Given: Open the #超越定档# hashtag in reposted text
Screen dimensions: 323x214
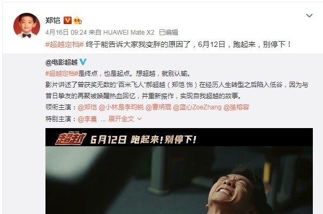Looking at the screenshot, I should 61,74.
